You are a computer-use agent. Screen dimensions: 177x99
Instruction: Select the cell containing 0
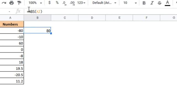click(12, 50)
